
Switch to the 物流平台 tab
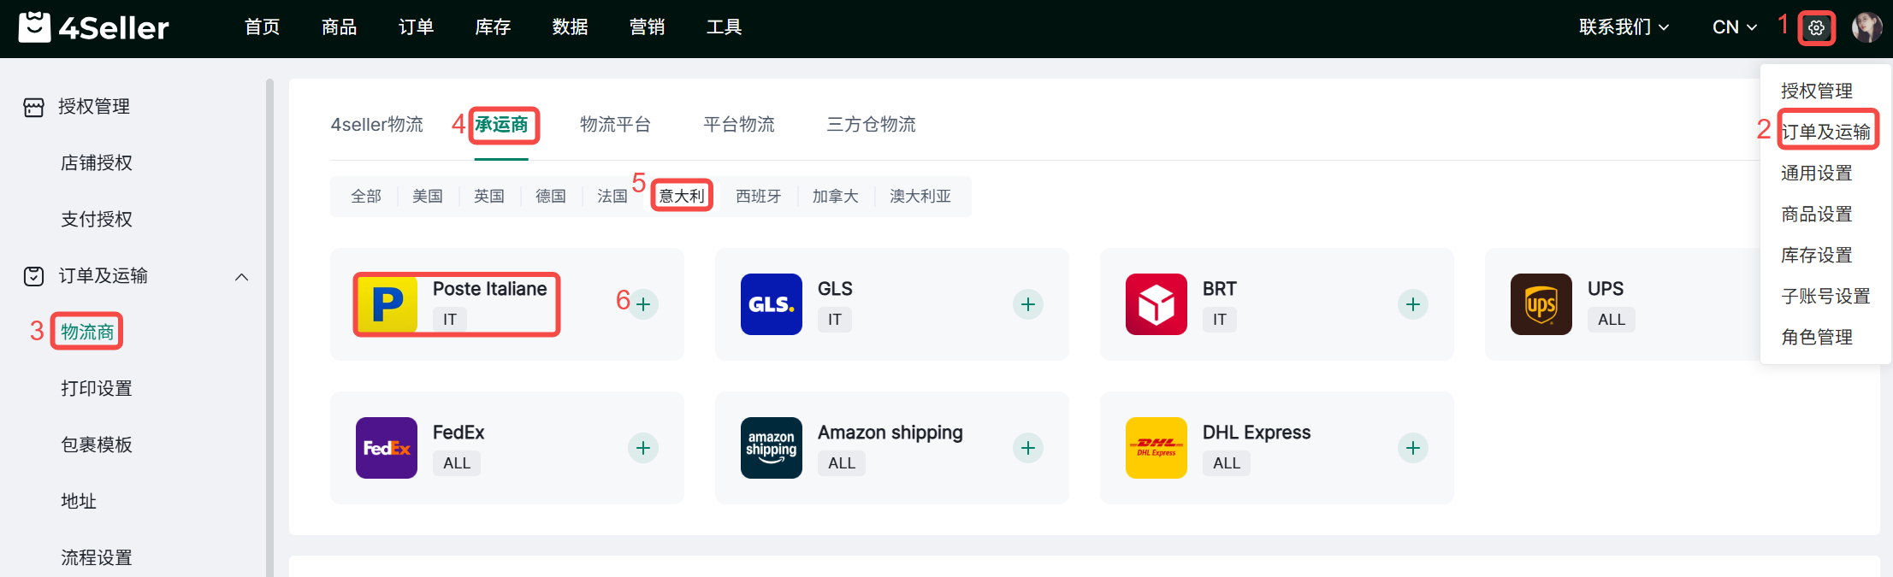[x=615, y=125]
